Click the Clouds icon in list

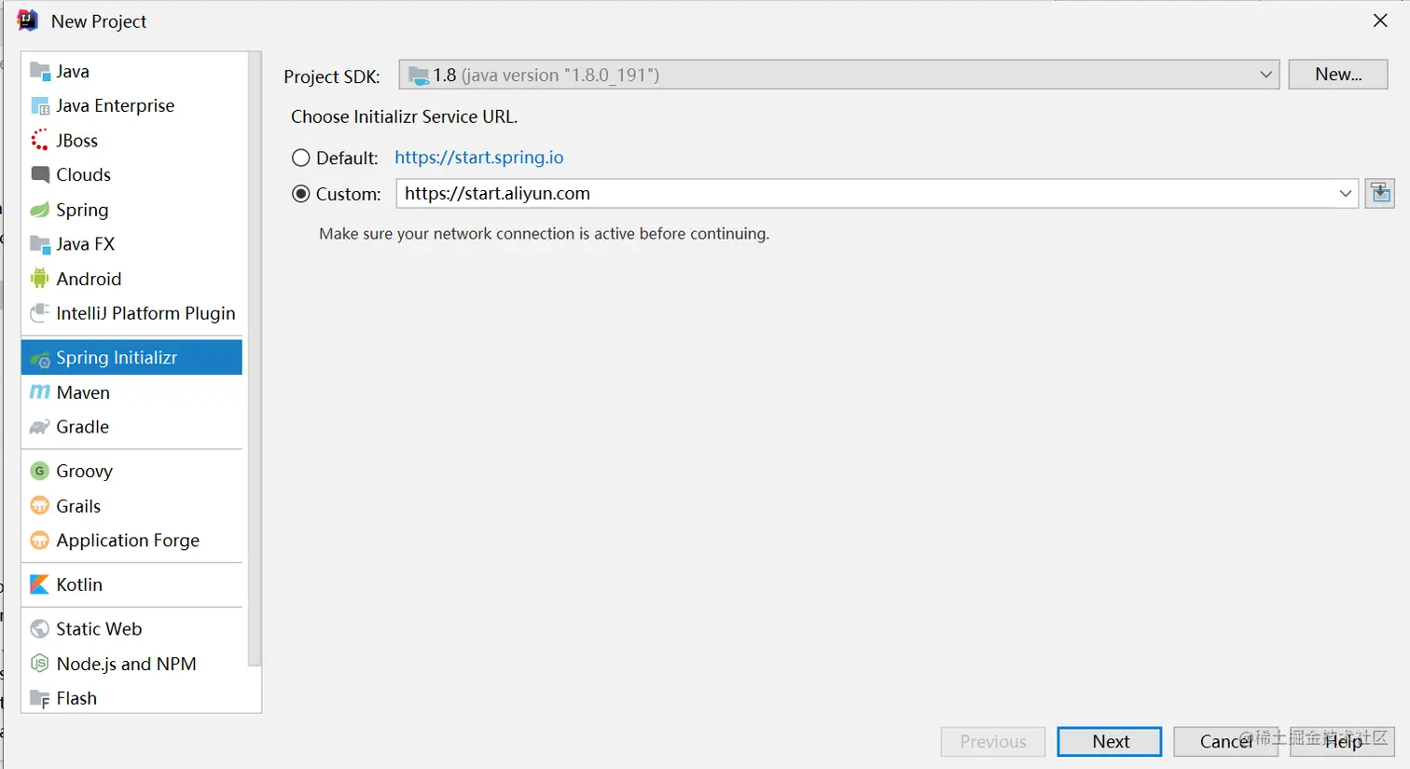pos(39,174)
